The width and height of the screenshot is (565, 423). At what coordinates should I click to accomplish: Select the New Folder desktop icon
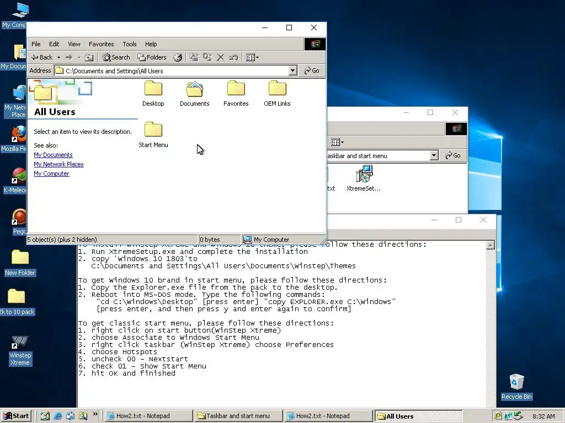click(20, 263)
